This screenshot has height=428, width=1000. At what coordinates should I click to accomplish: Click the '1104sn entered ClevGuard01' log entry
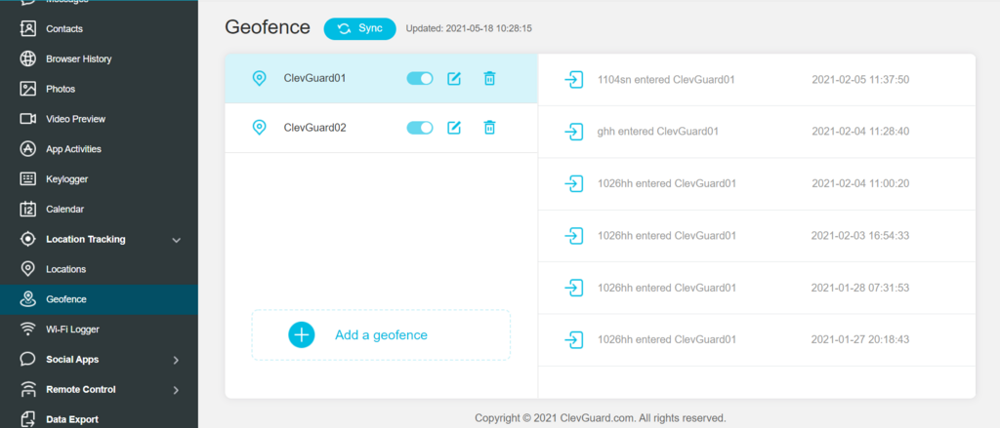pyautogui.click(x=666, y=80)
